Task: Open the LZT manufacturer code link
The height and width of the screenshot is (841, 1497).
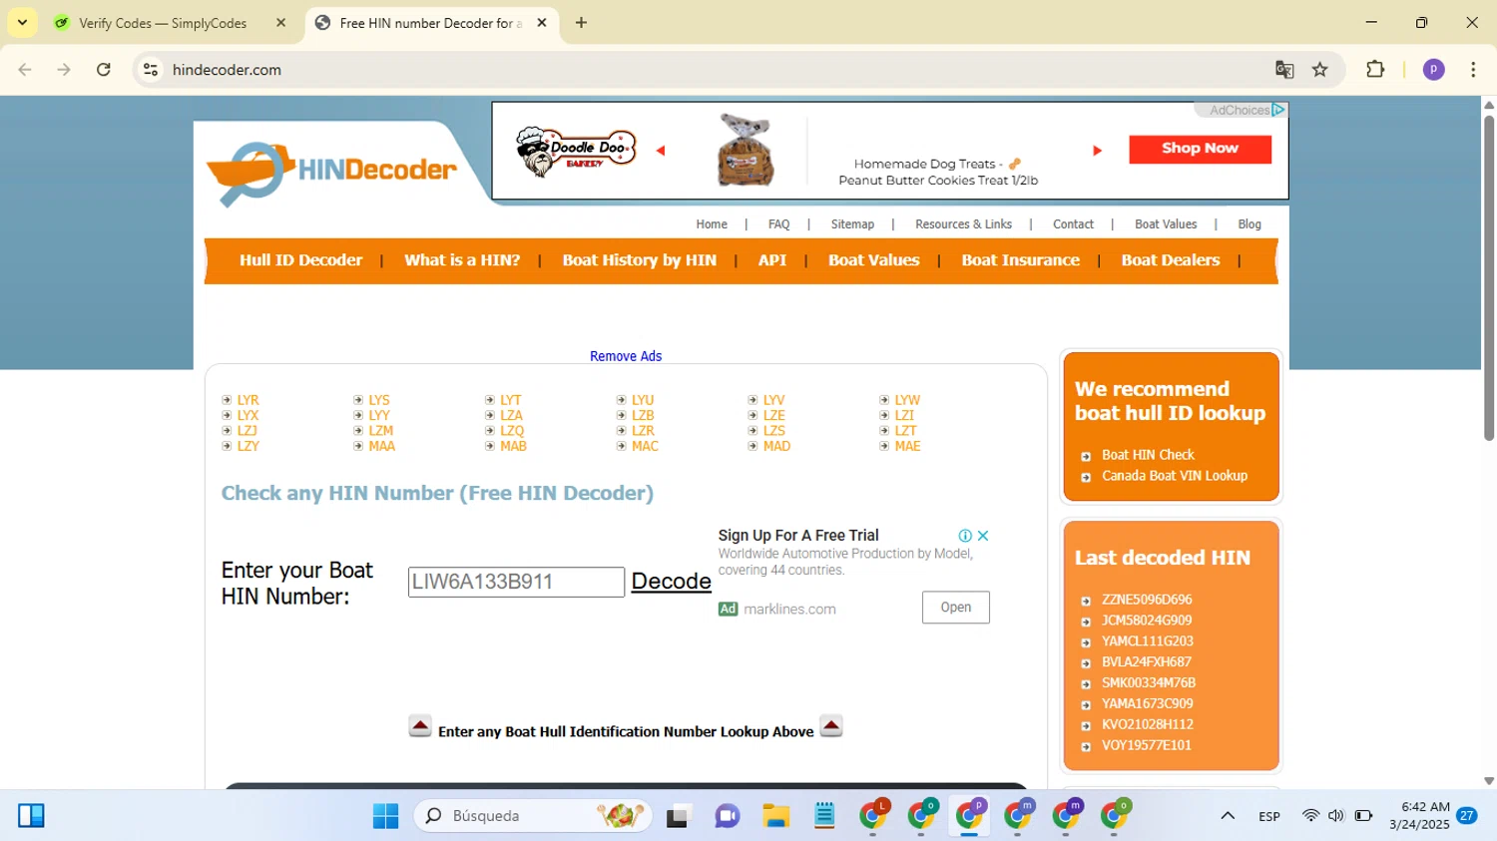Action: point(905,431)
